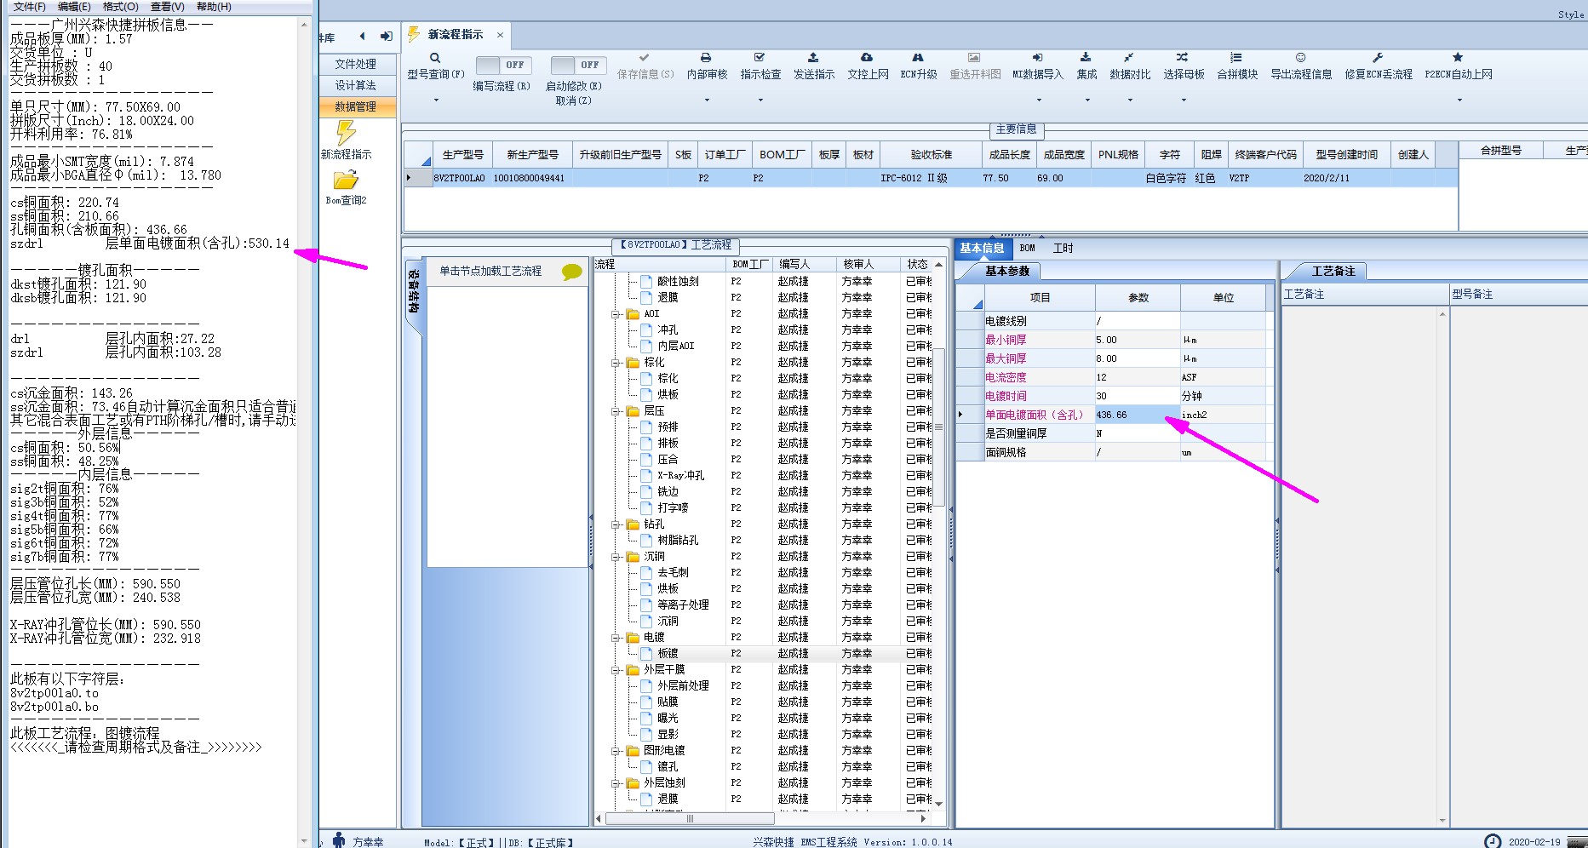The image size is (1588, 848).
Task: Click the user icon in status bar
Action: [x=339, y=840]
